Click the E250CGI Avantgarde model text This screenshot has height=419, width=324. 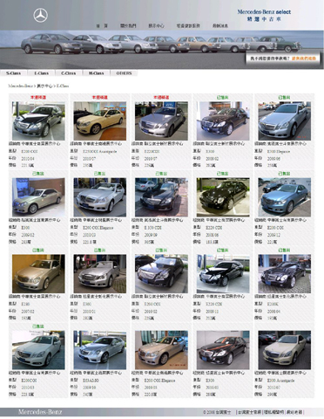(100, 152)
